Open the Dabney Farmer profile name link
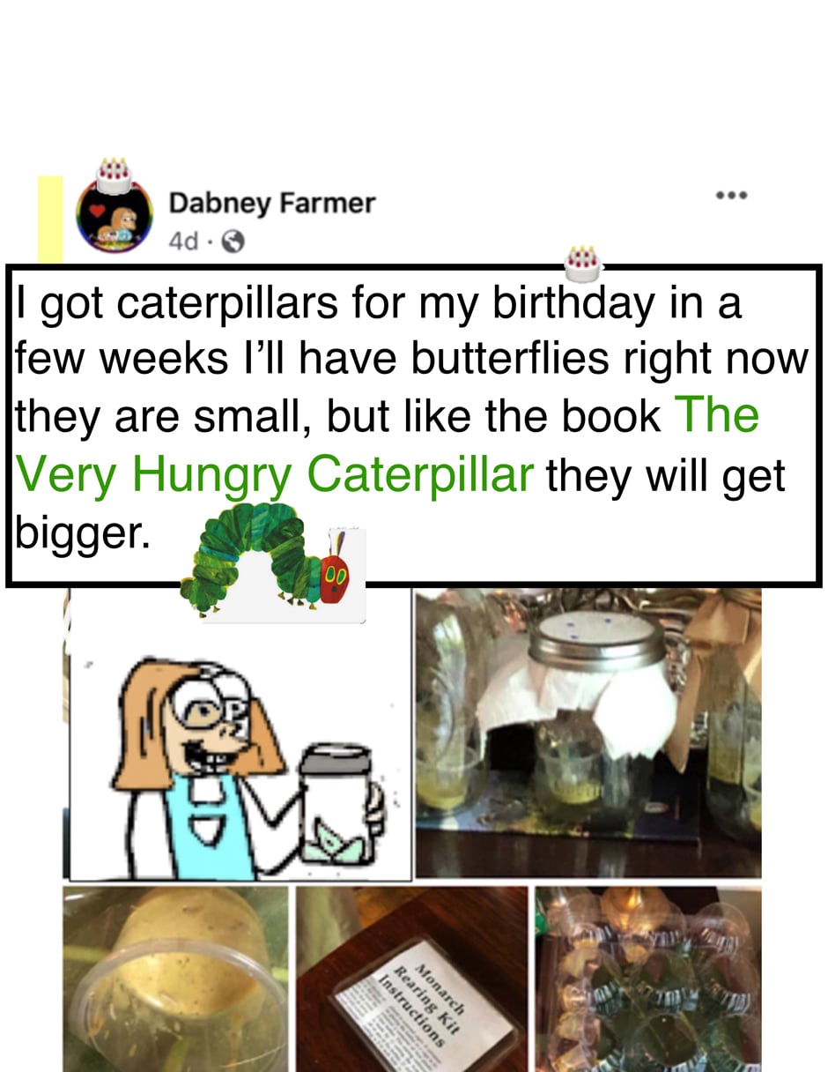This screenshot has height=1072, width=828. pyautogui.click(x=271, y=205)
